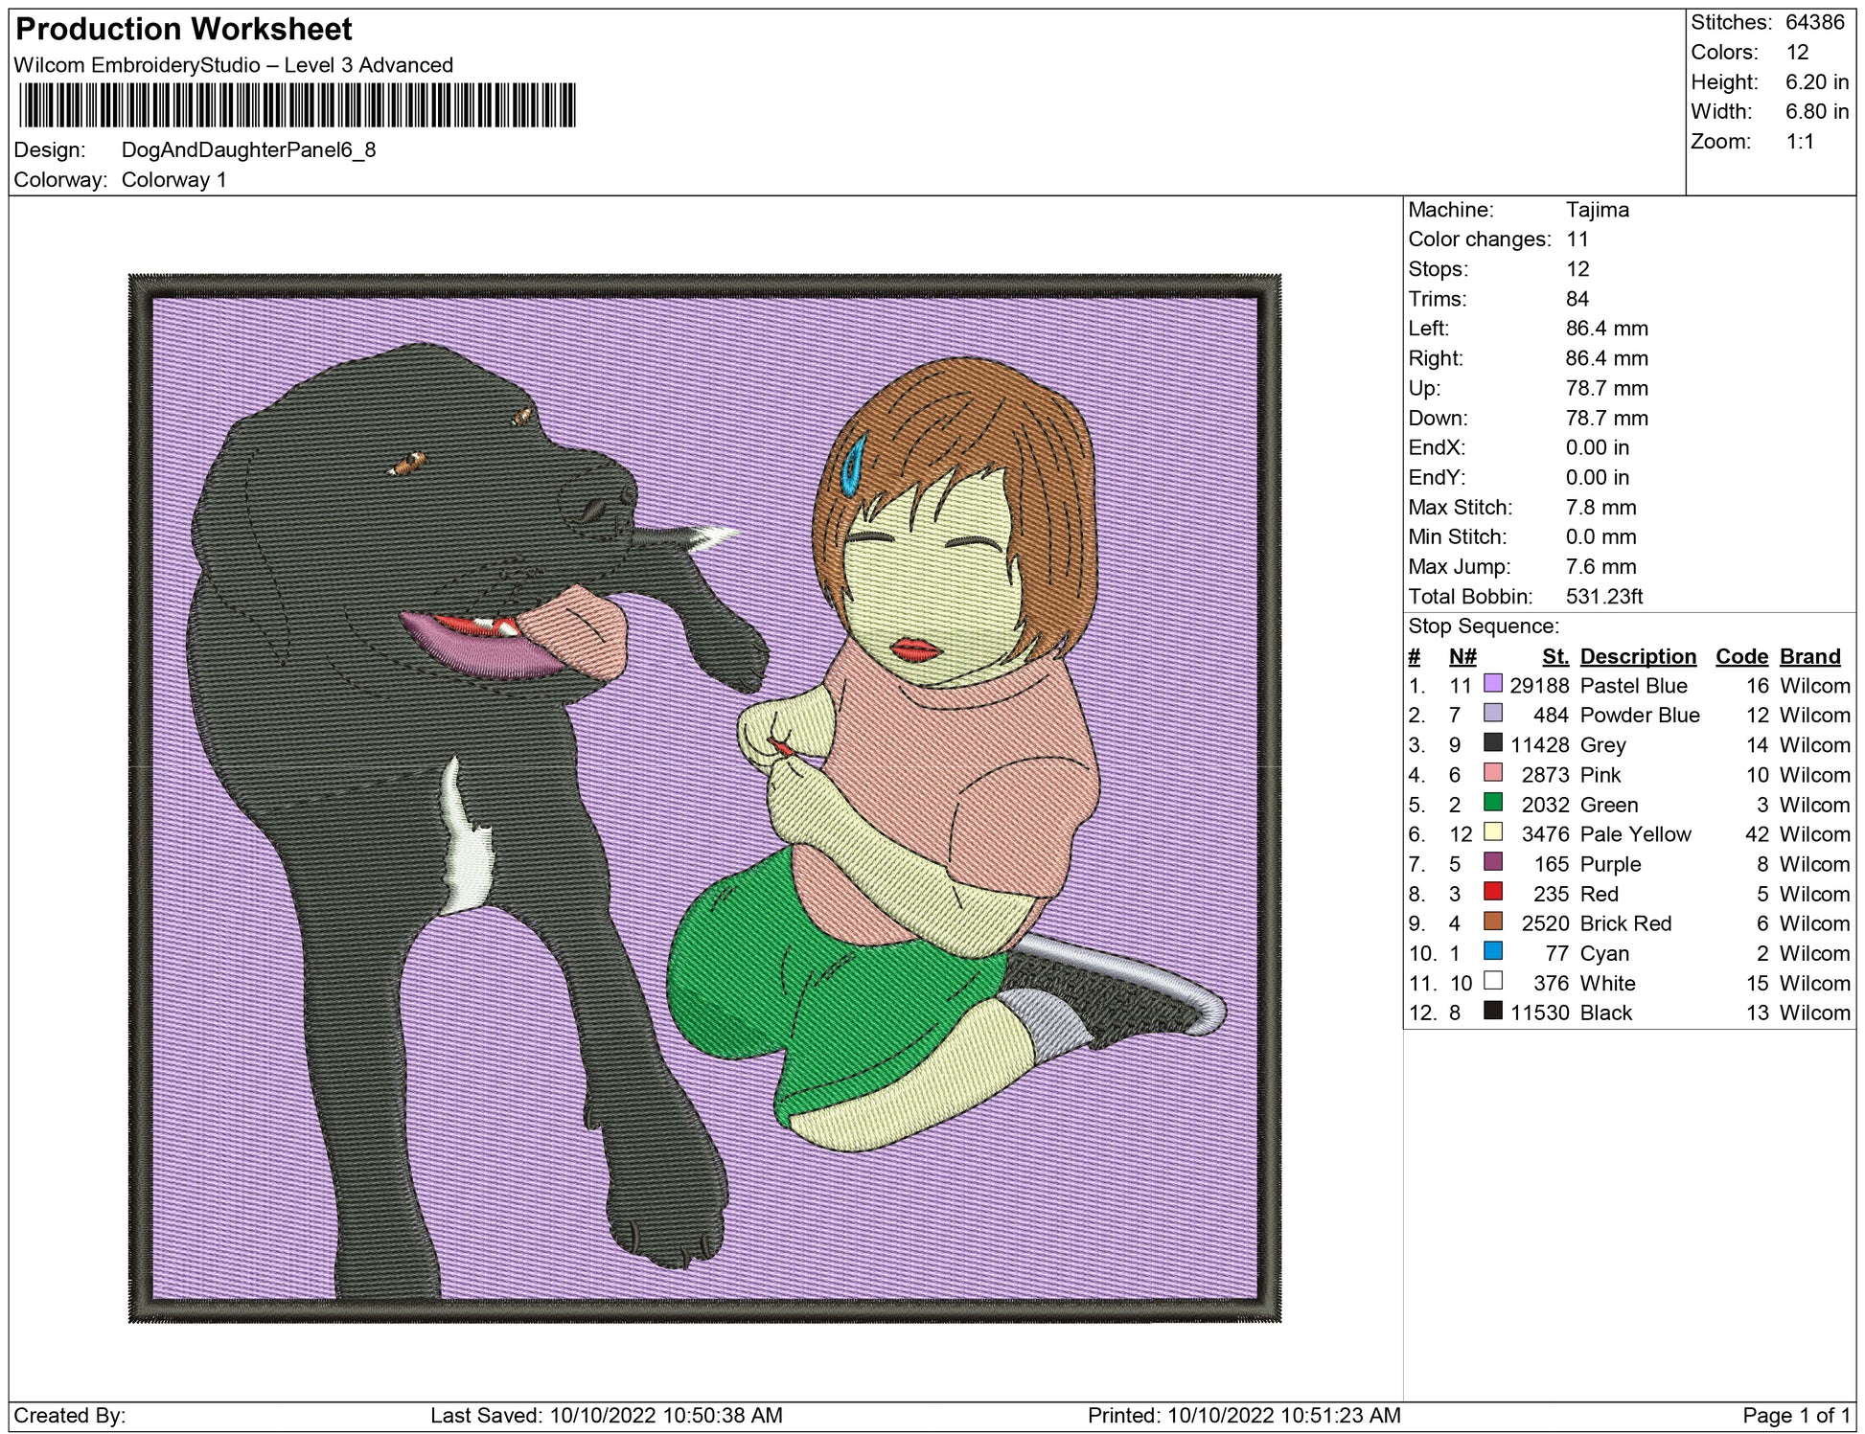Viewport: 1865px width, 1434px height.
Task: Click the Powder Blue color swatch
Action: [x=1492, y=713]
